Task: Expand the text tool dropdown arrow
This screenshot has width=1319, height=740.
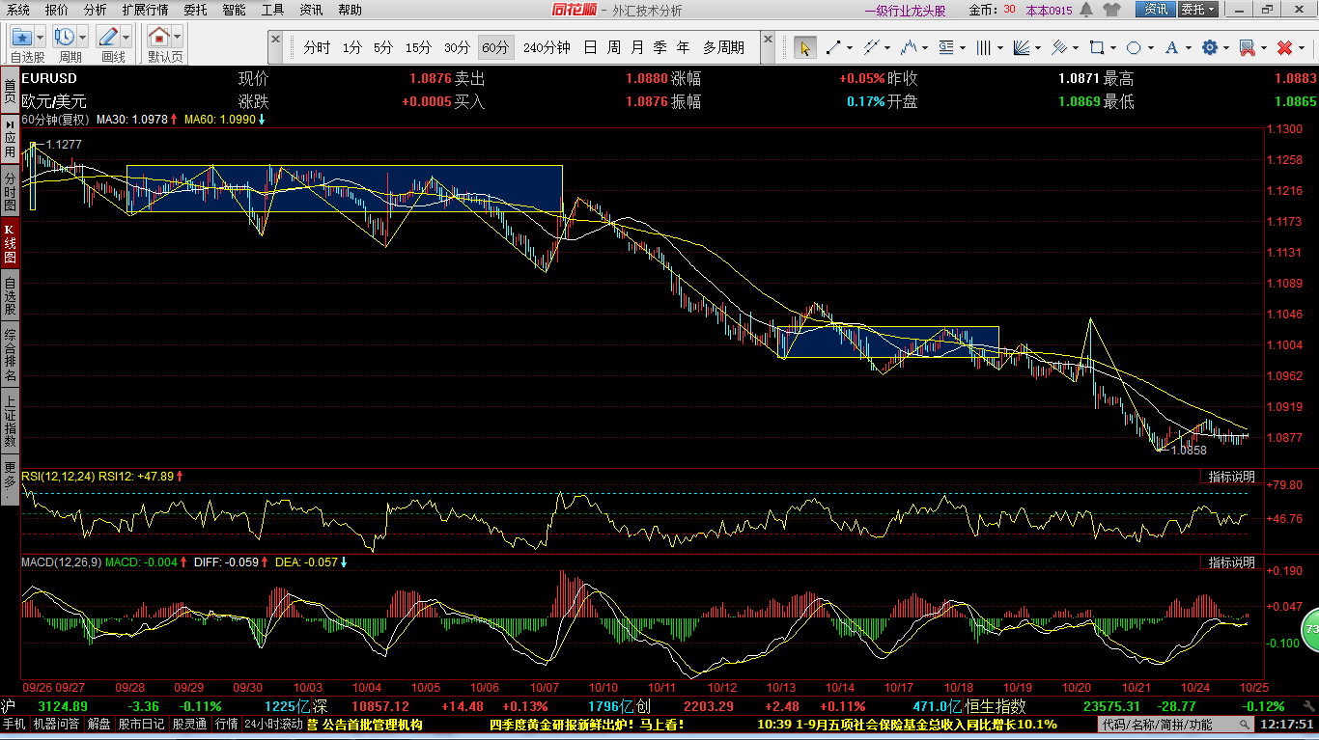Action: (1188, 47)
